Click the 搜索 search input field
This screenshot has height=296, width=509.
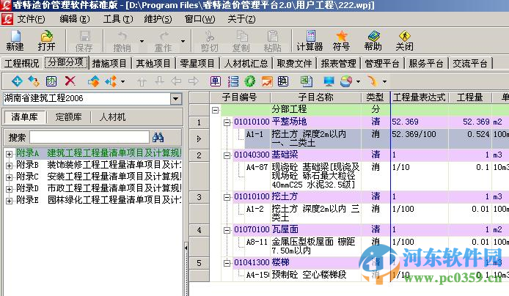pyautogui.click(x=89, y=138)
